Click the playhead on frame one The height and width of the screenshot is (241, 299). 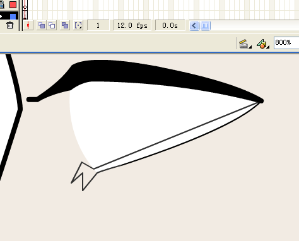(25, 8)
